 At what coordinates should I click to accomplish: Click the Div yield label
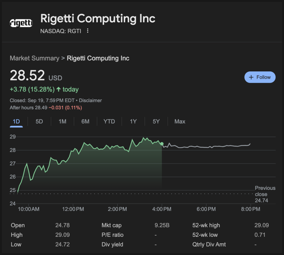pos(112,244)
